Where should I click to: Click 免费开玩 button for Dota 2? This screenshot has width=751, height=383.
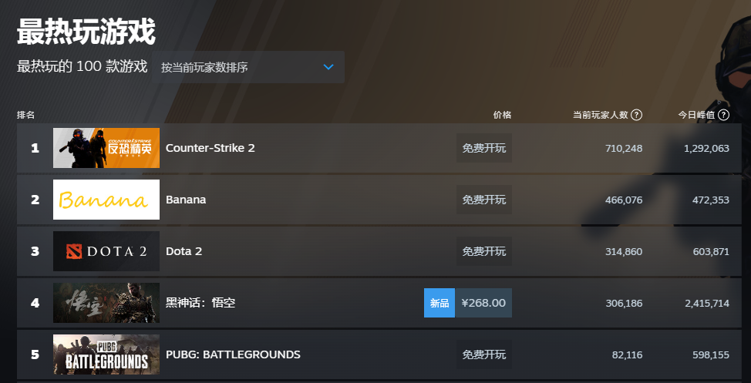[484, 251]
